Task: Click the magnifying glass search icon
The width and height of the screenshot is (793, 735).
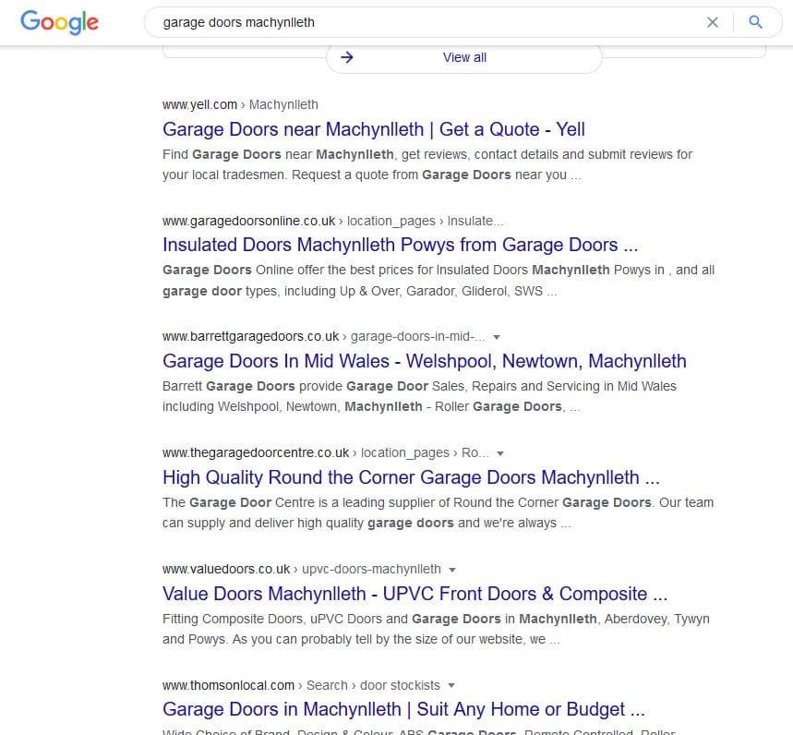Action: tap(755, 22)
